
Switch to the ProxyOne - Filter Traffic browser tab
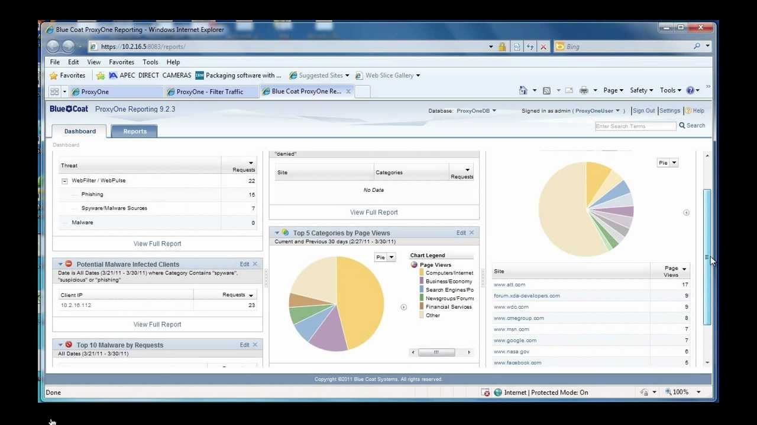coord(210,91)
